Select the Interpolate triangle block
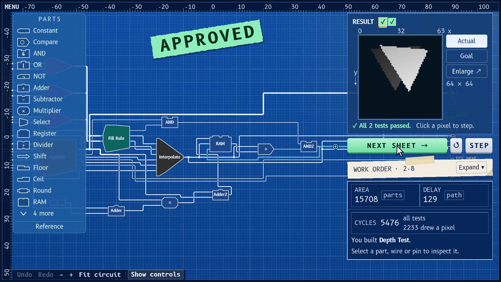 coord(169,157)
